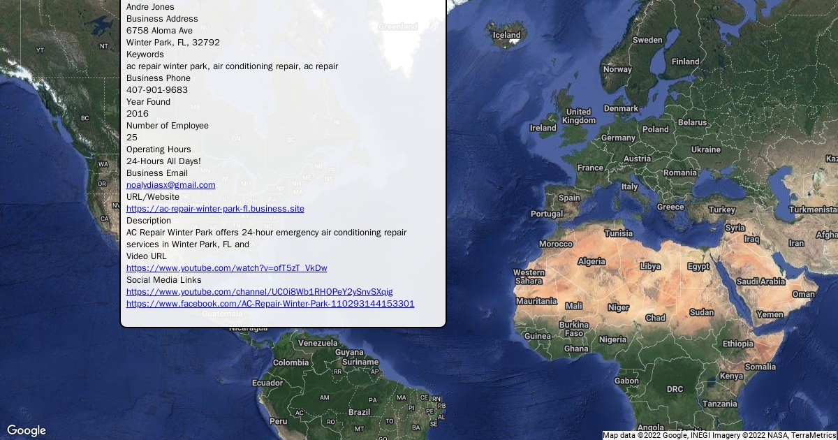This screenshot has width=838, height=440.
Task: Click the address line 6758 Aloma Ave
Action: point(159,31)
